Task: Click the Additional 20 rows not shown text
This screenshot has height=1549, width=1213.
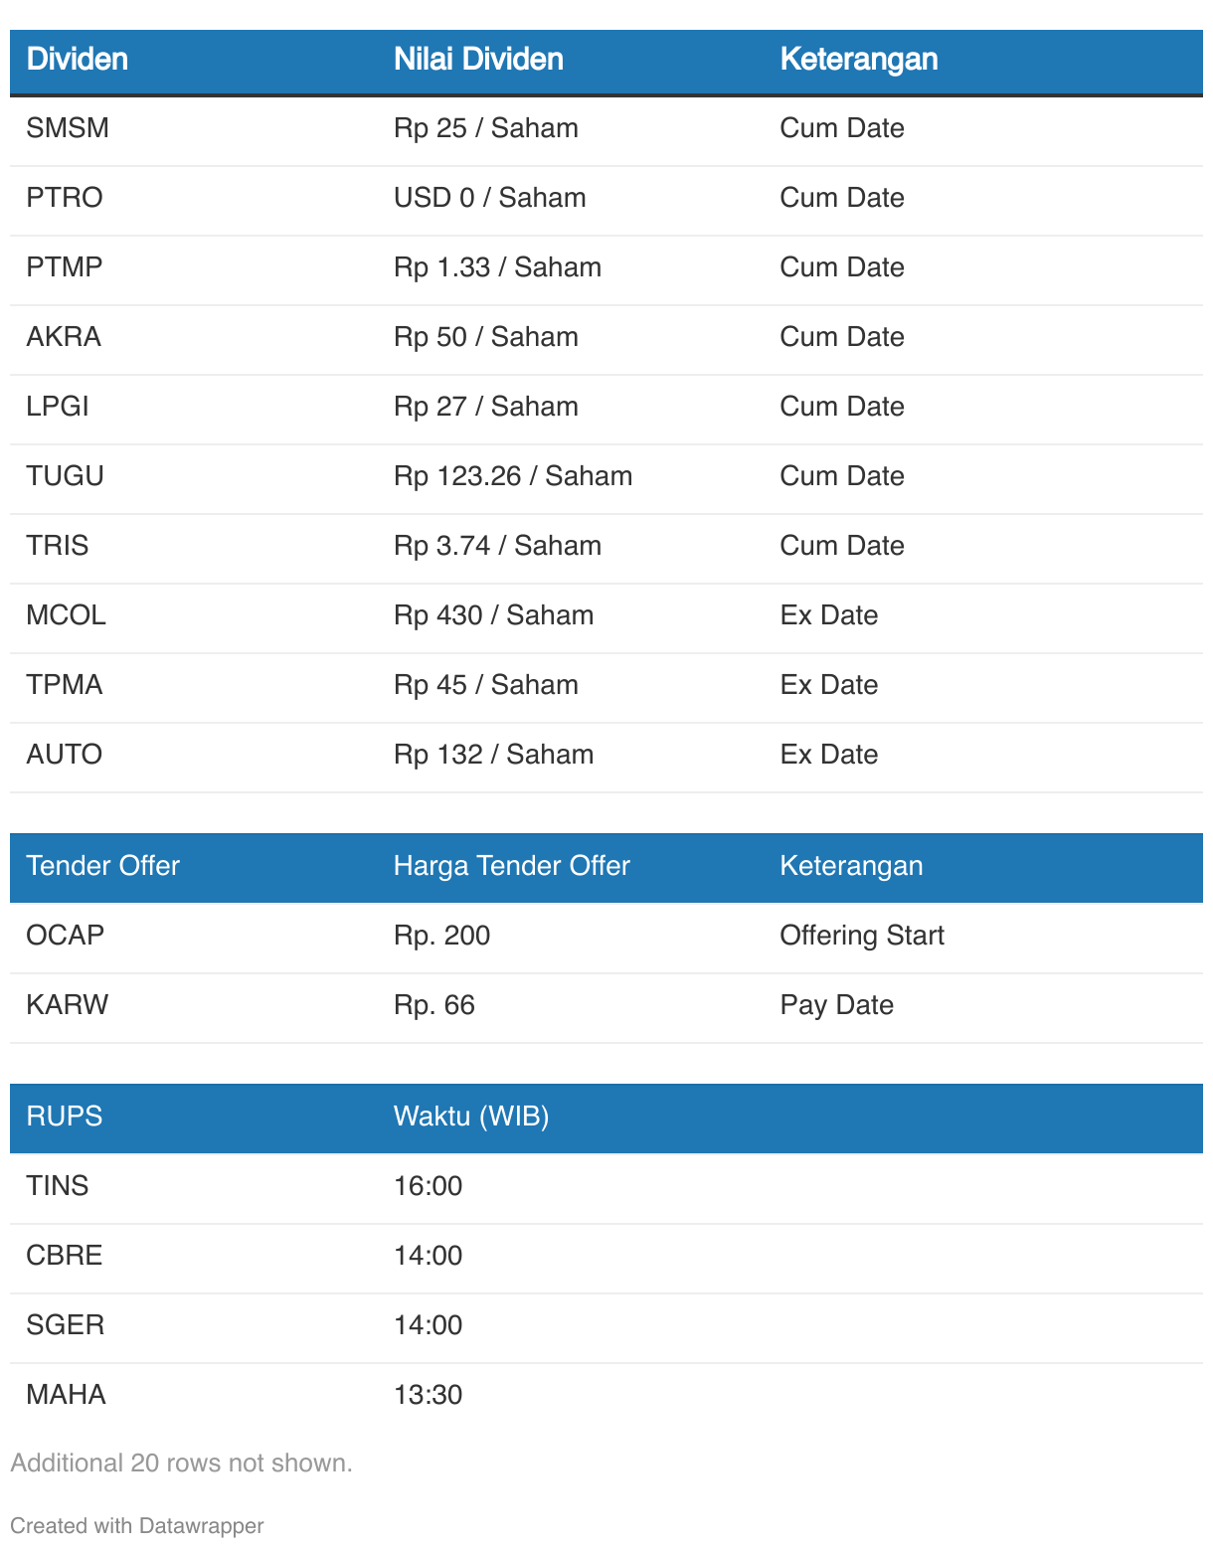Action: pyautogui.click(x=182, y=1463)
